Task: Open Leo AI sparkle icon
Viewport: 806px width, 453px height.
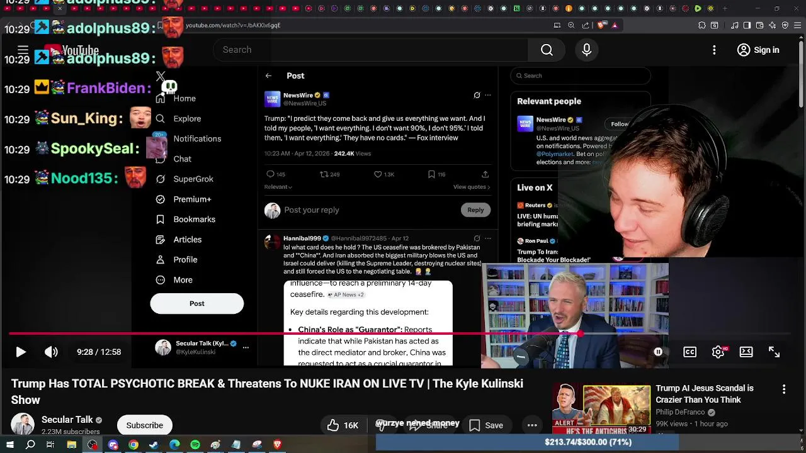Action: [x=772, y=25]
